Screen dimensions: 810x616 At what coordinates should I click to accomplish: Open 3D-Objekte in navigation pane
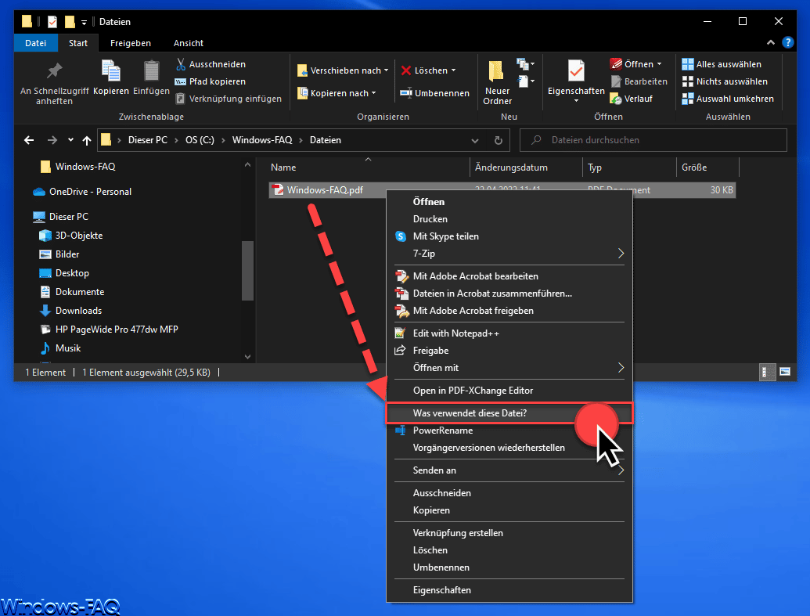pyautogui.click(x=71, y=236)
